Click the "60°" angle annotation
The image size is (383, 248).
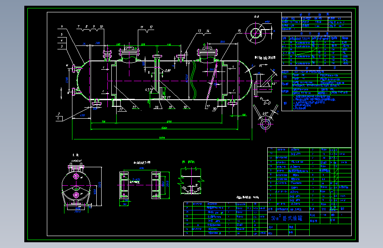click(x=265, y=113)
